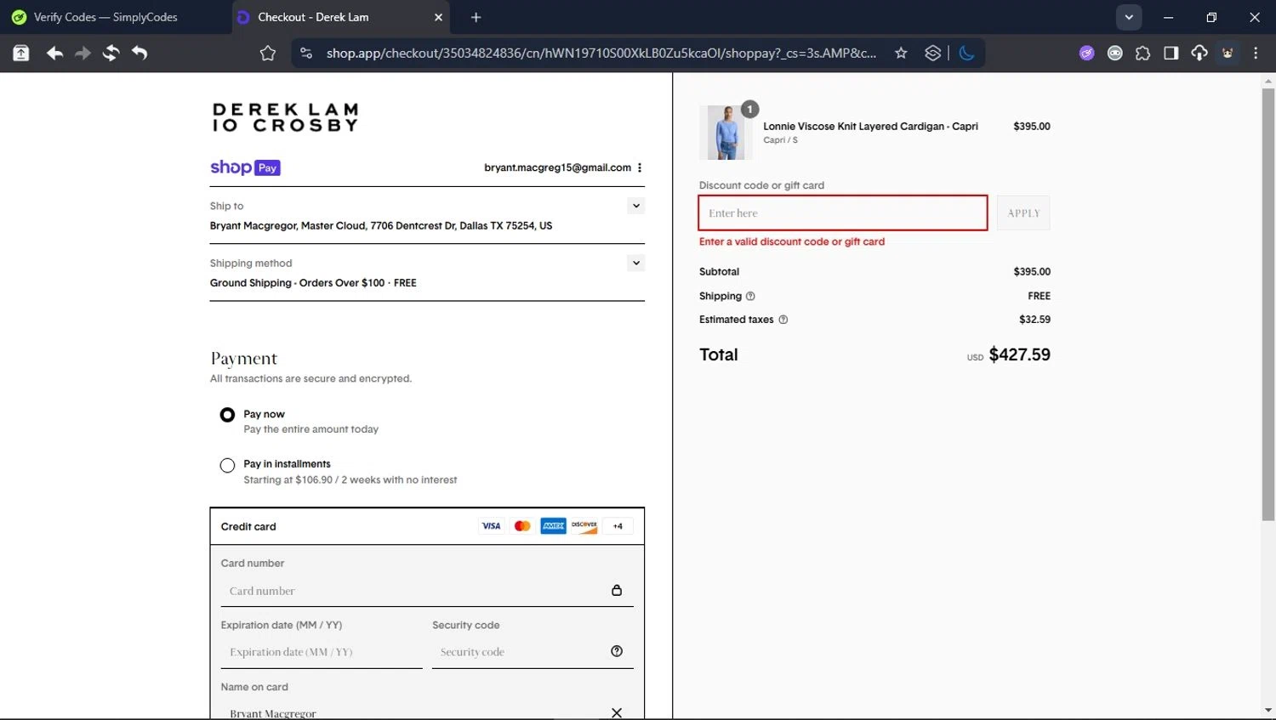Open the Extensions puzzle piece menu
Screen dimensions: 1276x720
pos(1143,53)
